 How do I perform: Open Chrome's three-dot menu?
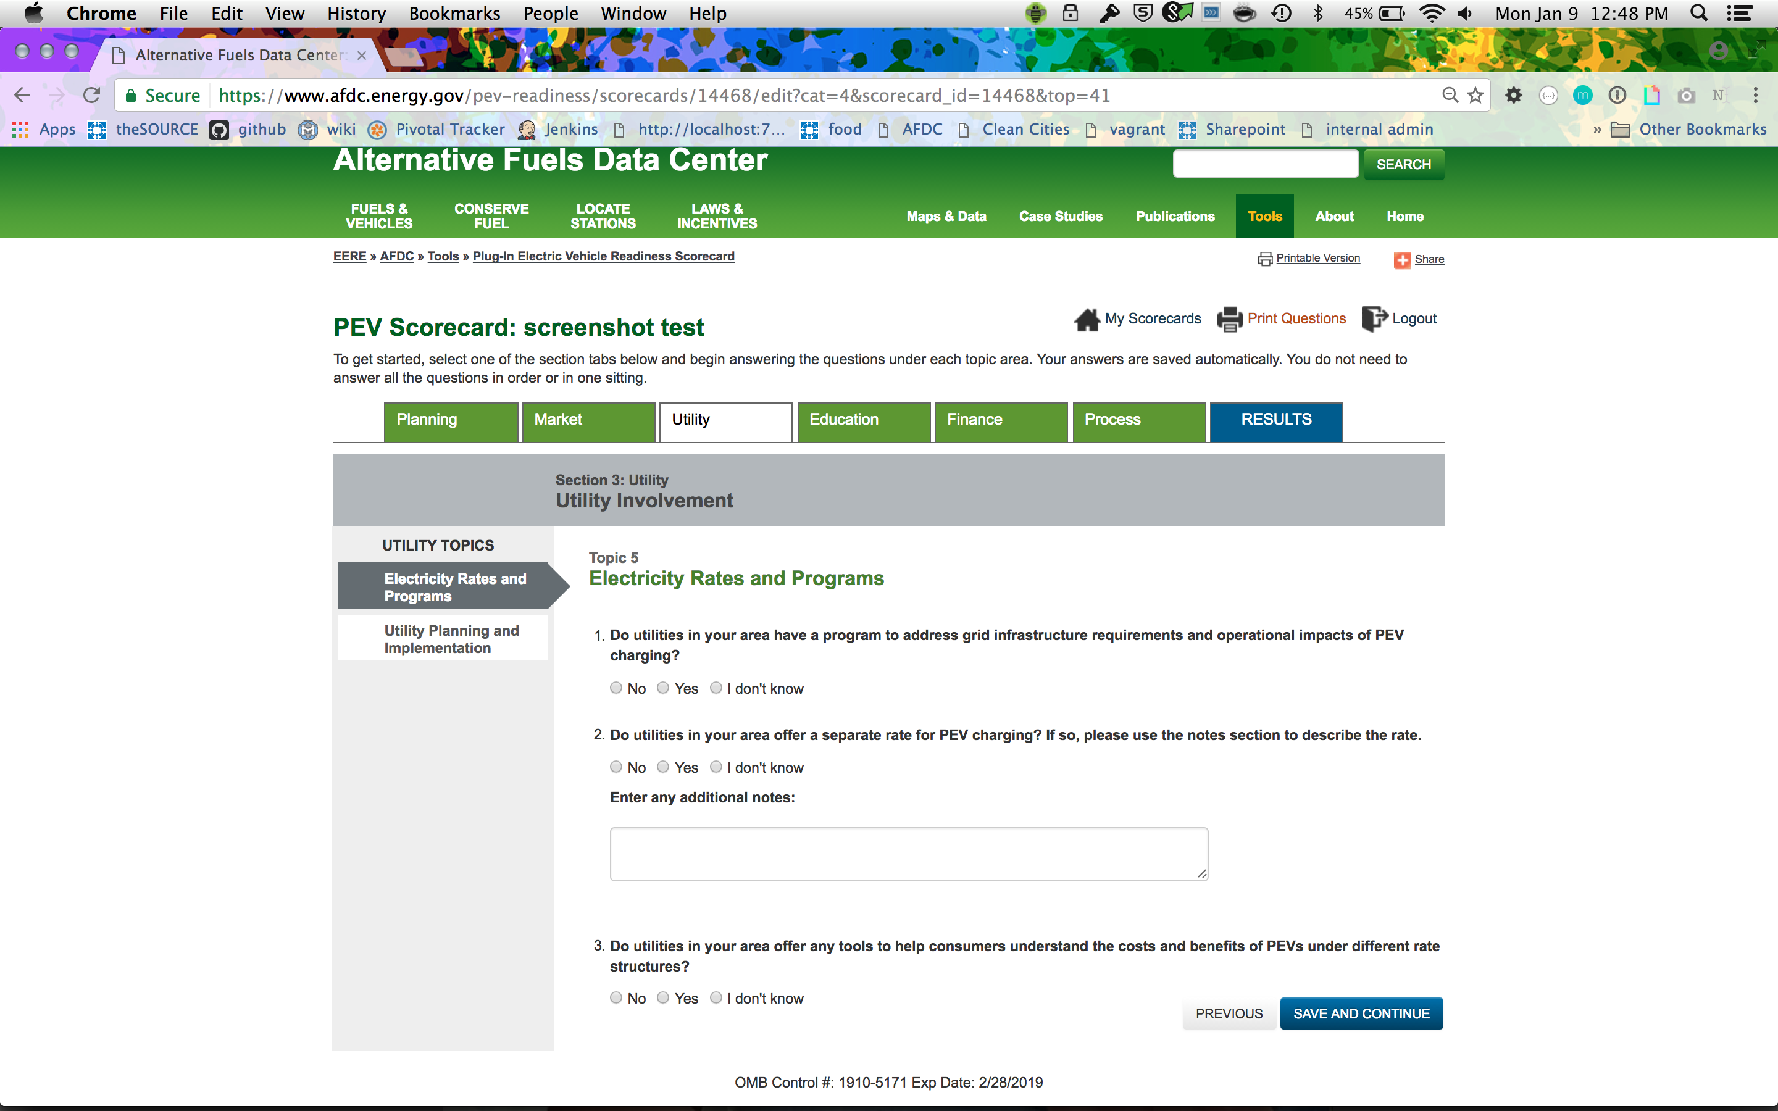(x=1755, y=96)
